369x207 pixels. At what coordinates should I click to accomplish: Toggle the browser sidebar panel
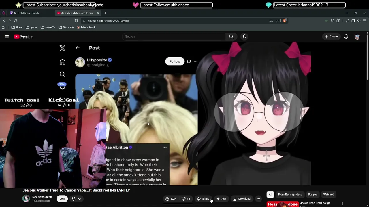pos(353,21)
